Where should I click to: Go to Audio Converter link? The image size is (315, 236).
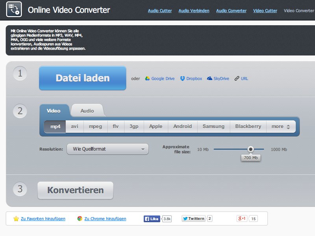click(231, 11)
